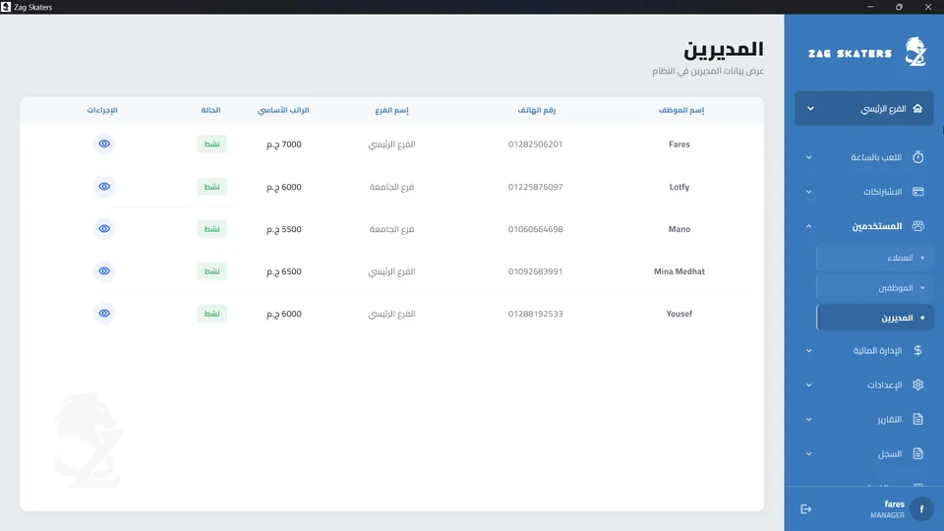Click the MANAGER role label under fares

click(887, 515)
